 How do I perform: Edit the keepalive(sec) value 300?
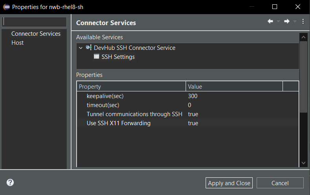coord(193,96)
